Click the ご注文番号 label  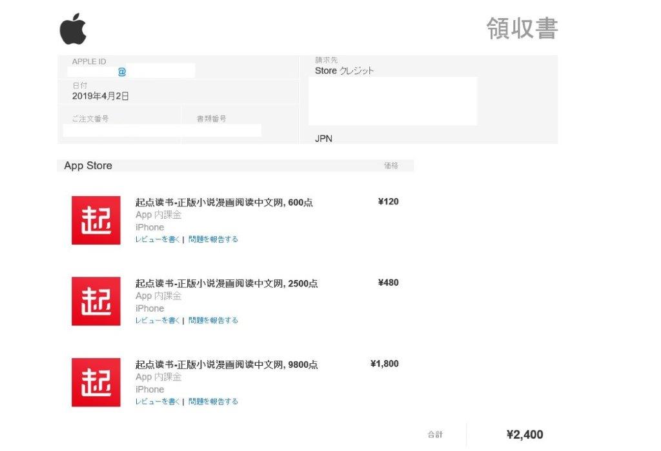pos(90,119)
